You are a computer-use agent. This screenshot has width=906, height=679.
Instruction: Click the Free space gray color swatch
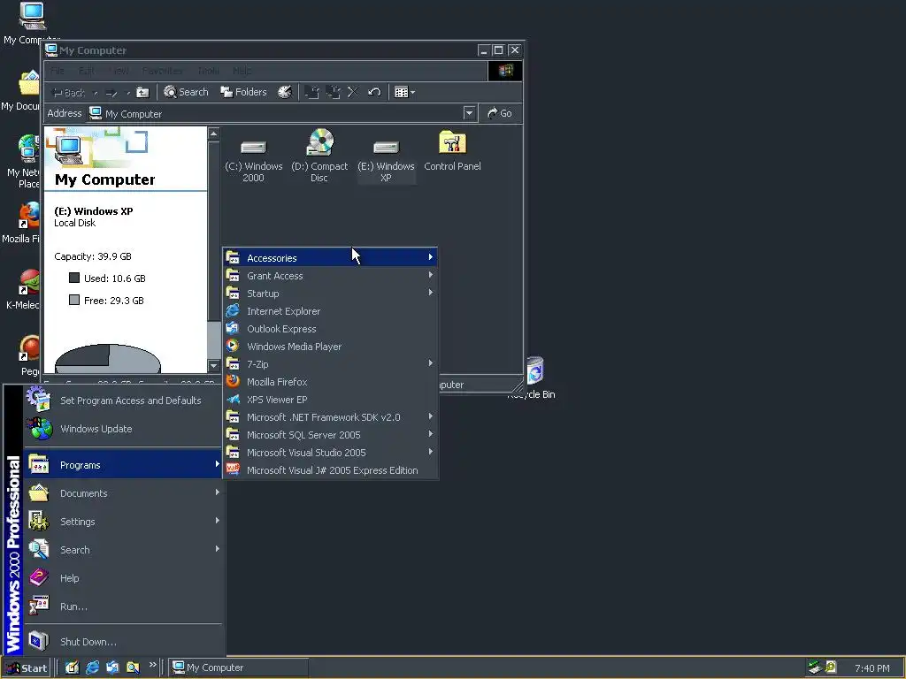[x=74, y=300]
